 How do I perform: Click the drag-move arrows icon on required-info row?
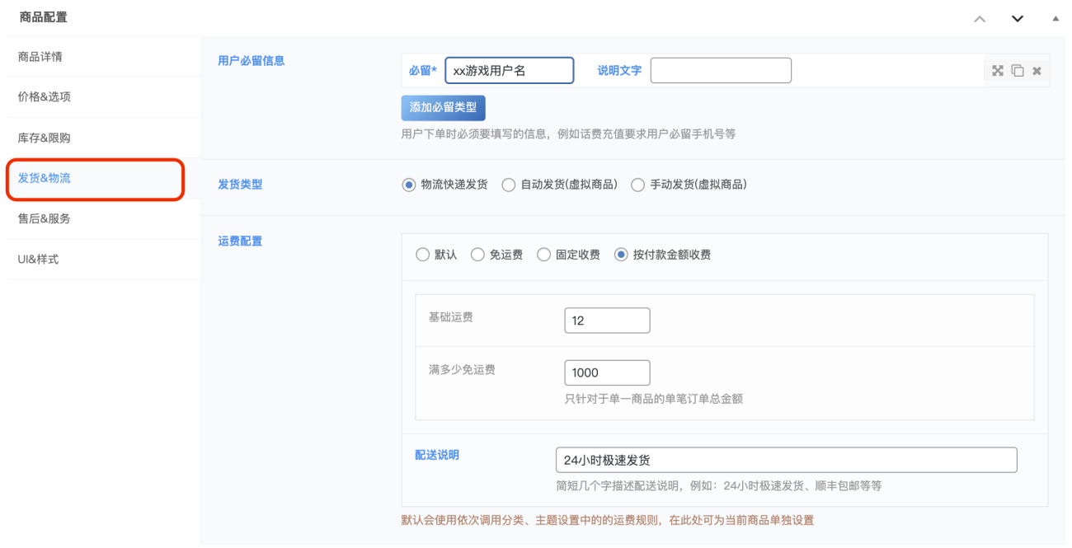997,71
